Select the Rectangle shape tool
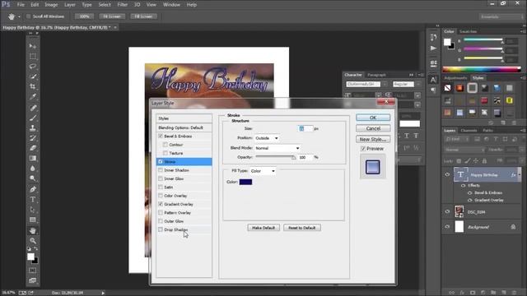Image resolution: width=527 pixels, height=296 pixels. [x=33, y=220]
